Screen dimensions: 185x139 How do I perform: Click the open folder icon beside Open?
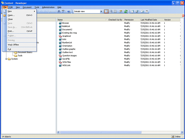click(x=5, y=15)
